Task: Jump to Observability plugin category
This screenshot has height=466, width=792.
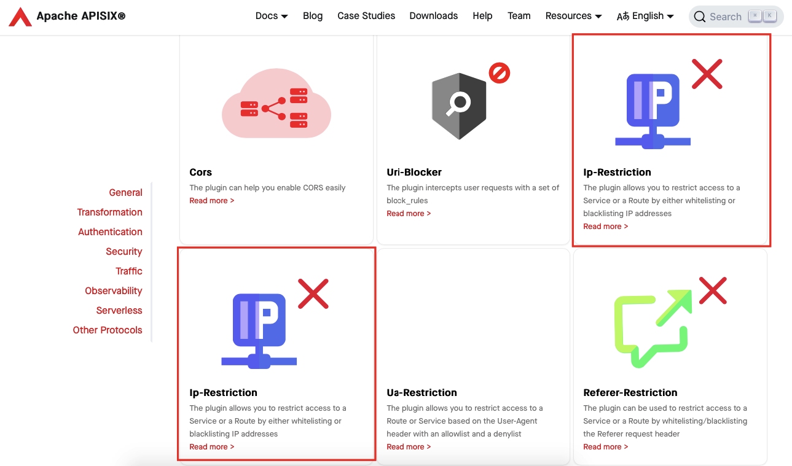Action: [x=114, y=291]
